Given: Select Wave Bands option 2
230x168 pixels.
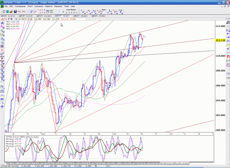Looking at the screenshot, I should click(67, 13).
